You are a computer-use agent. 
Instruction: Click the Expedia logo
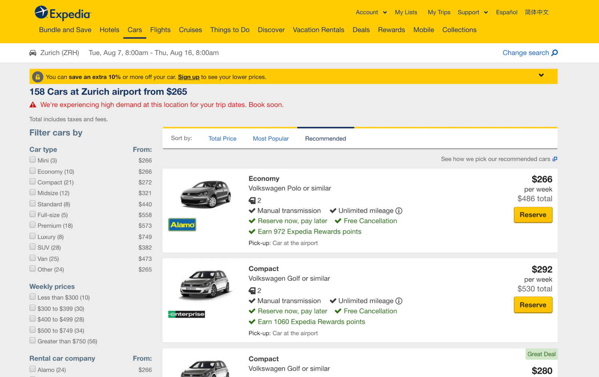63,13
